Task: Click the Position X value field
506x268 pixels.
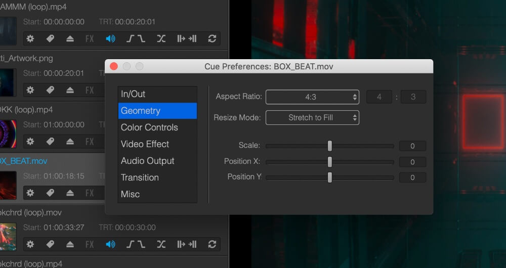Action: pos(412,162)
